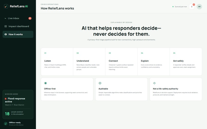The height and width of the screenshot is (129, 207).
Task: Click the privacy-first triage pipeline subtitle
Action: (x=121, y=40)
